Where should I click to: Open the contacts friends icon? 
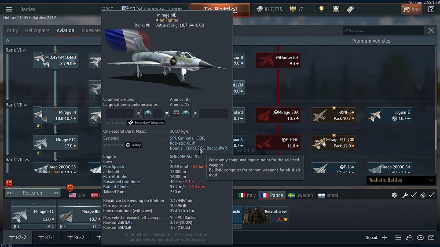tap(409, 238)
